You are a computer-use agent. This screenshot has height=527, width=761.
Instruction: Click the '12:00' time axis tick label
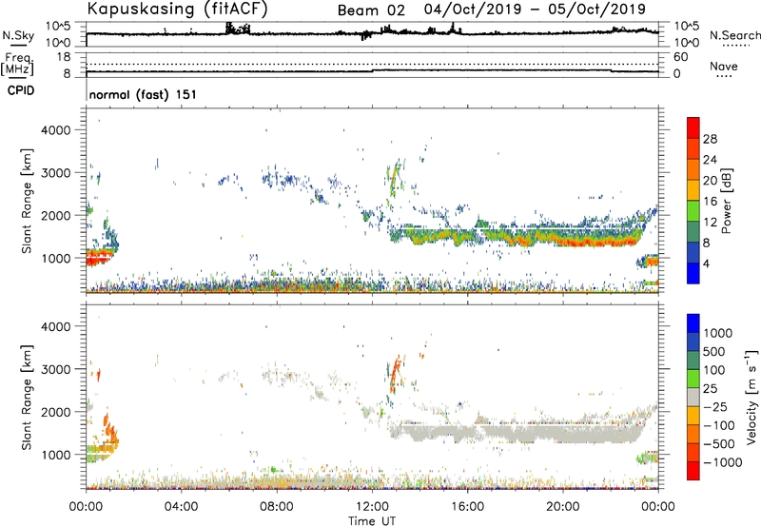click(x=372, y=507)
